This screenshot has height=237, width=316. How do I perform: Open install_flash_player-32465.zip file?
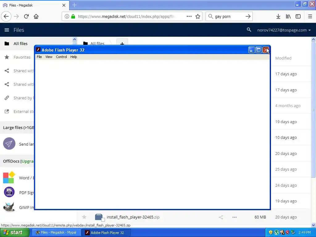(133, 217)
